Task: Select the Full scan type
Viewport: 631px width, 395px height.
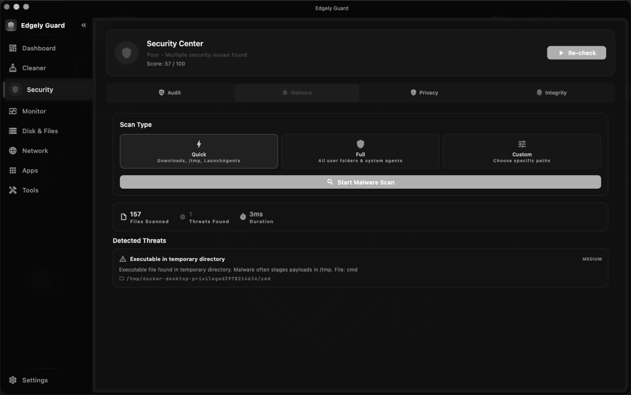Action: pyautogui.click(x=361, y=151)
